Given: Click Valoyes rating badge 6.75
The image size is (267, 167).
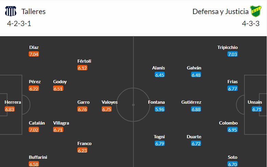Looking at the screenshot, I should [106, 110].
